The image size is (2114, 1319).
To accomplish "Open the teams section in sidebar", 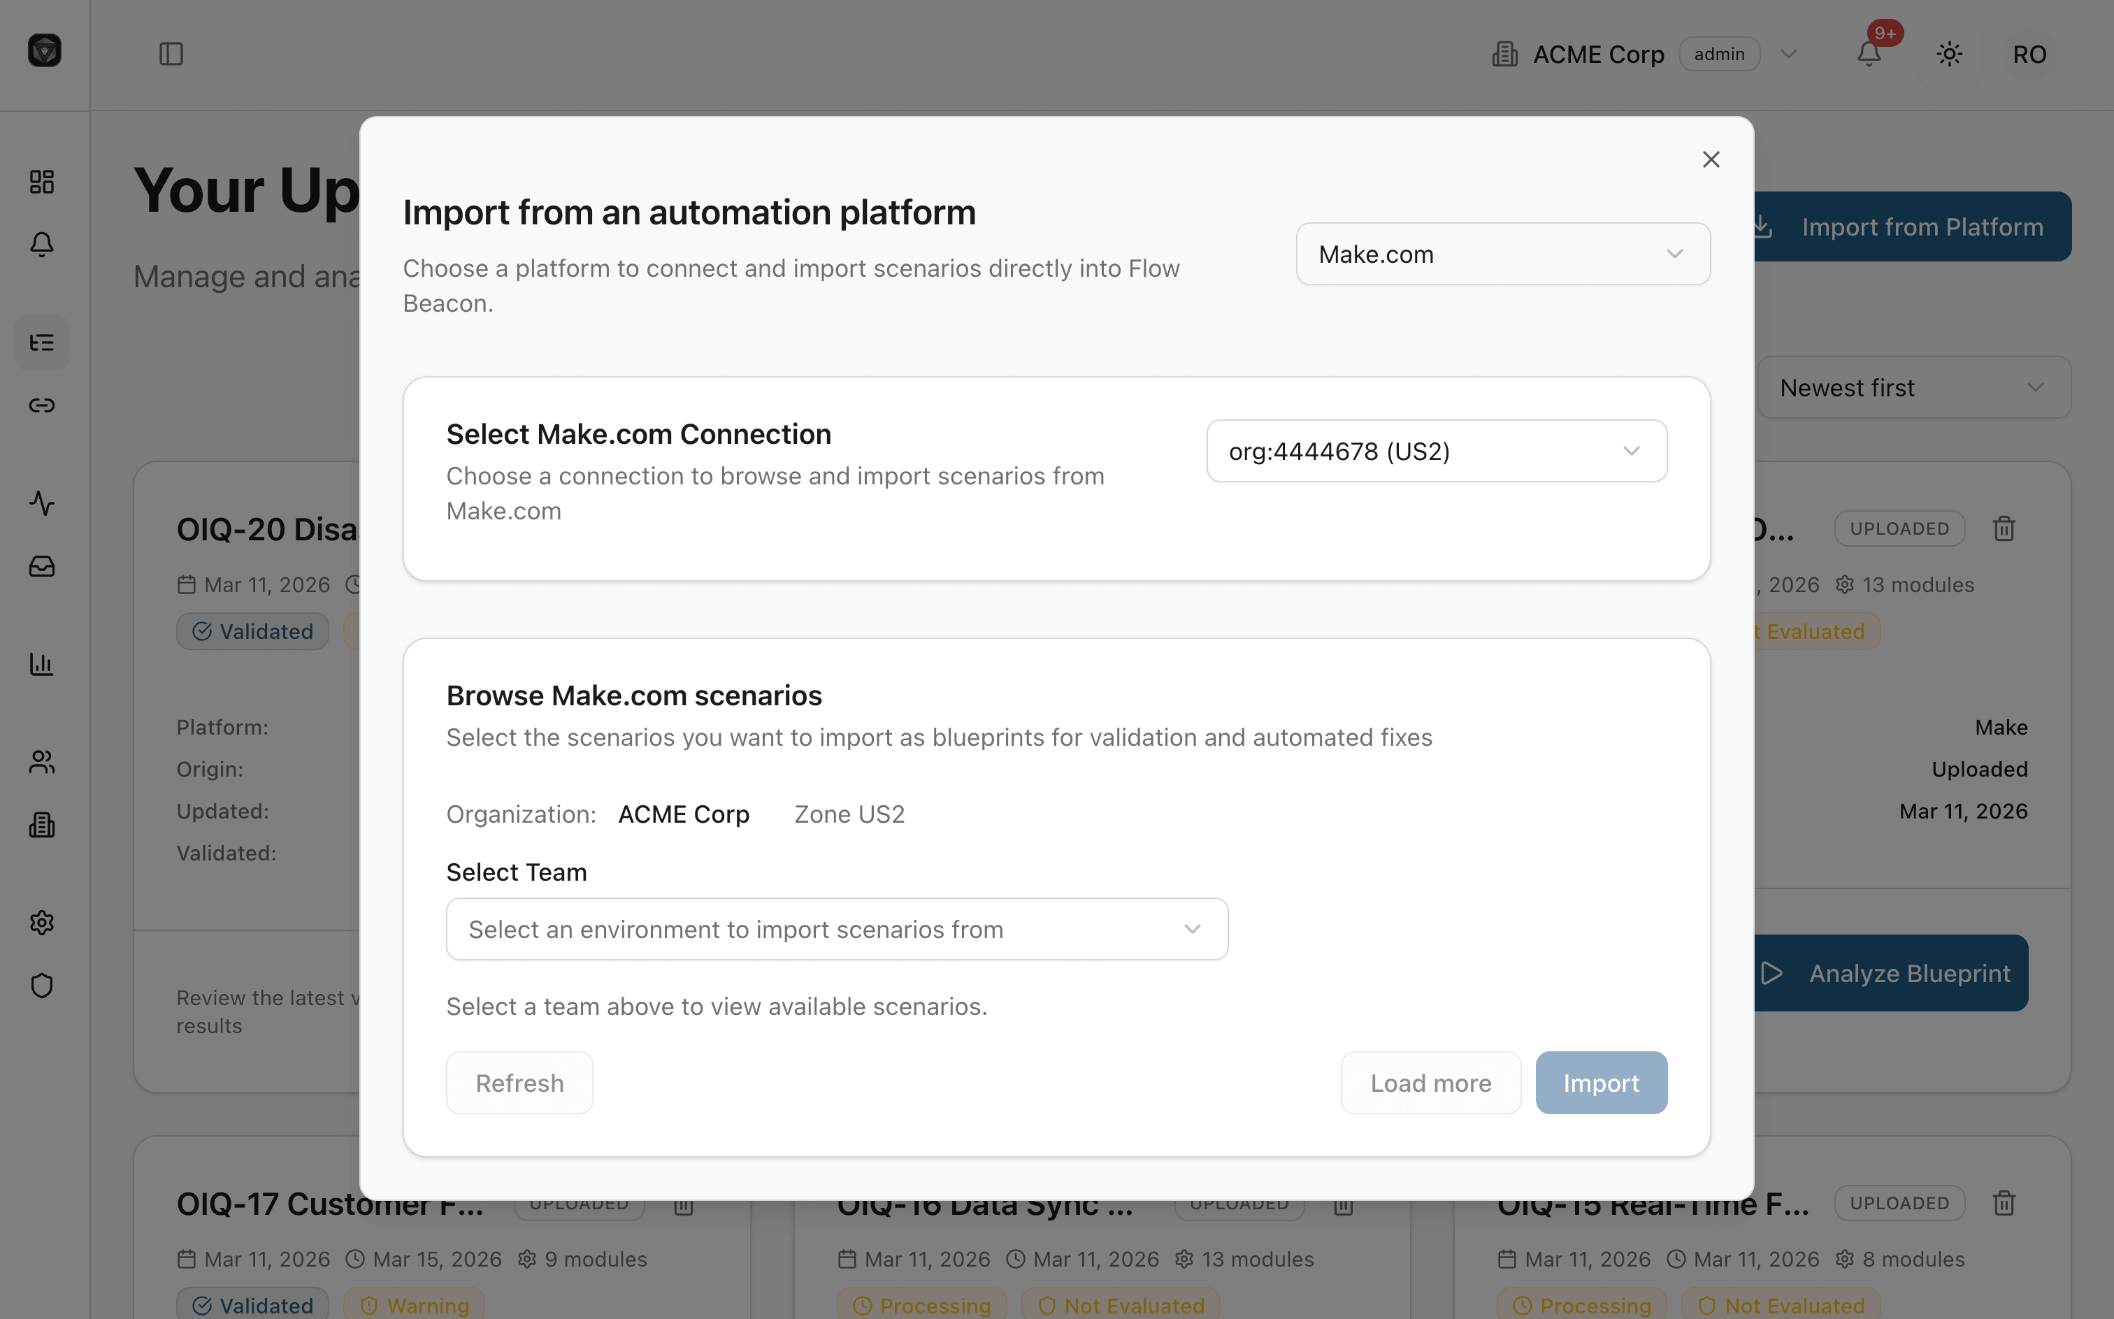I will pos(42,763).
